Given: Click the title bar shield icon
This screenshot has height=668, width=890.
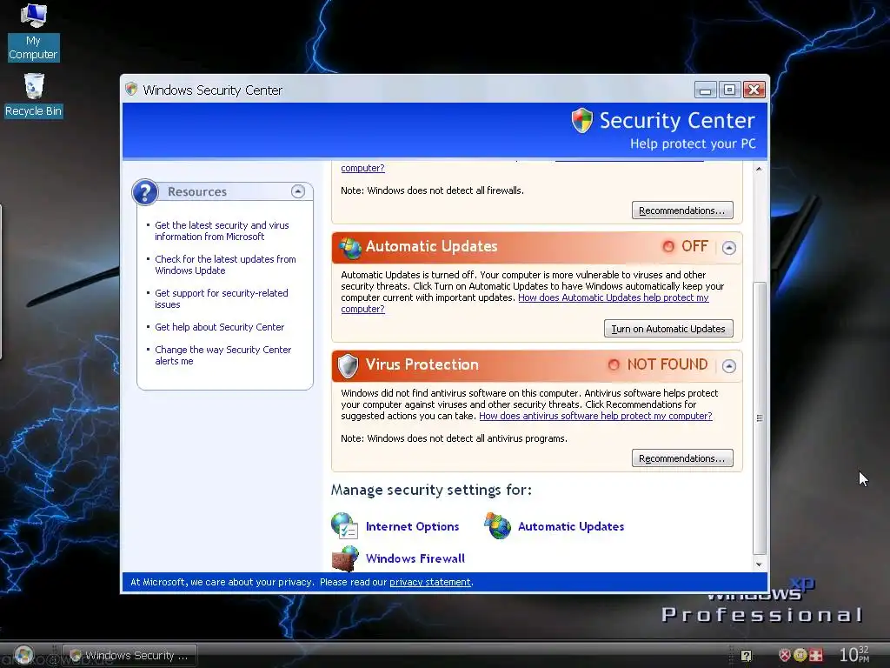Looking at the screenshot, I should (131, 90).
